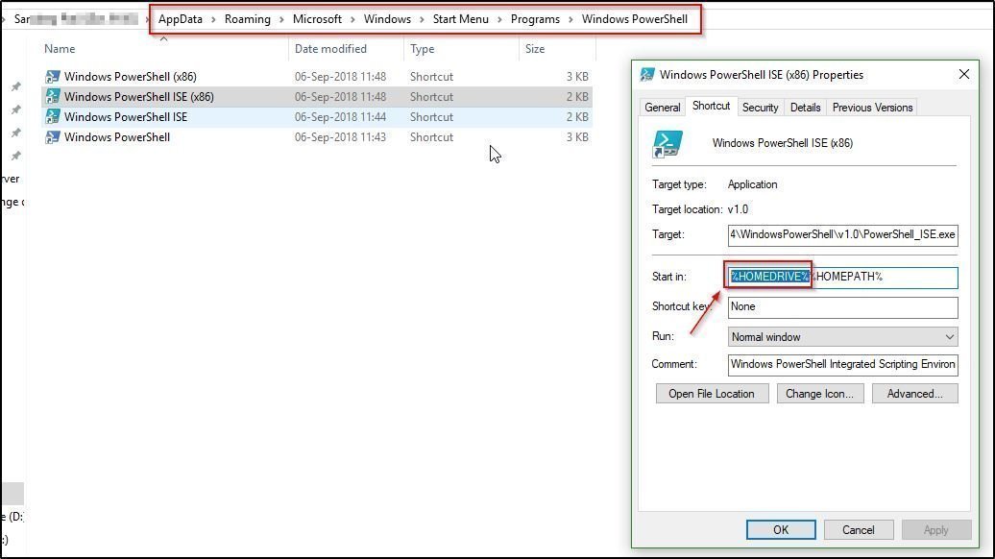Switch to the Security tab

pos(761,108)
